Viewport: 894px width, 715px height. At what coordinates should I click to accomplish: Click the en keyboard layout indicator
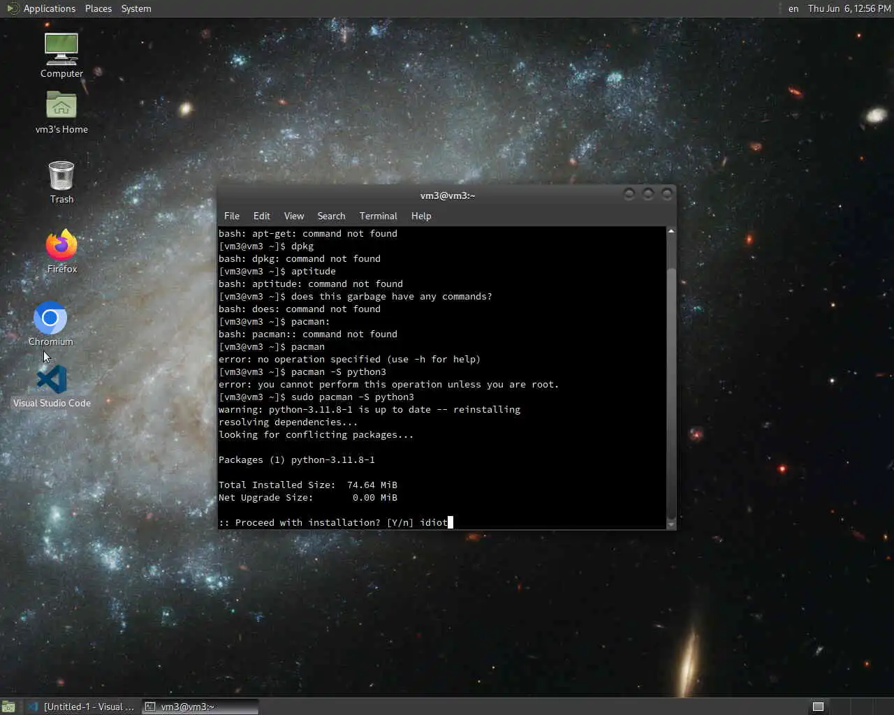[793, 8]
